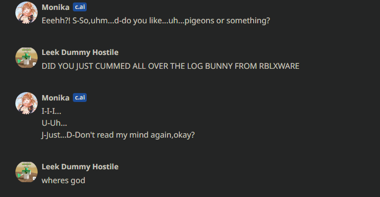The height and width of the screenshot is (197, 380).
Task: Click Leek Dummy Hostile name above LOG BUNNY message
Action: pos(80,52)
